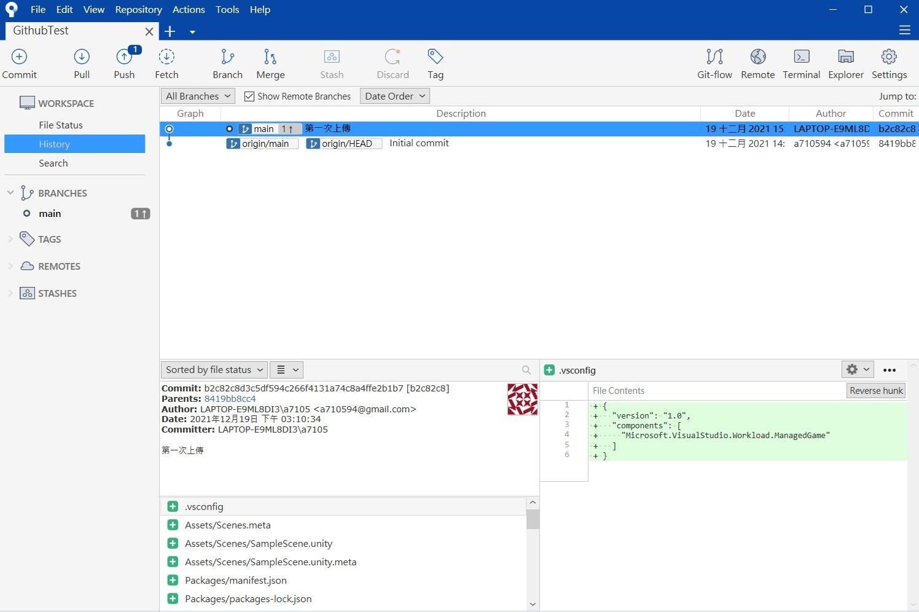
Task: Select Assets/Scenes/SampleScene.unity file
Action: click(x=259, y=544)
